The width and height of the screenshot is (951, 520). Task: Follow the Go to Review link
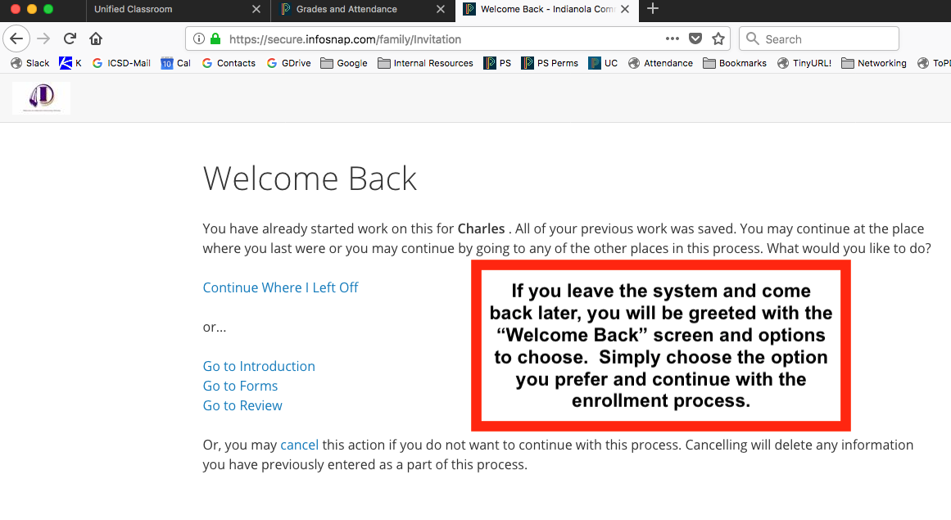tap(242, 405)
